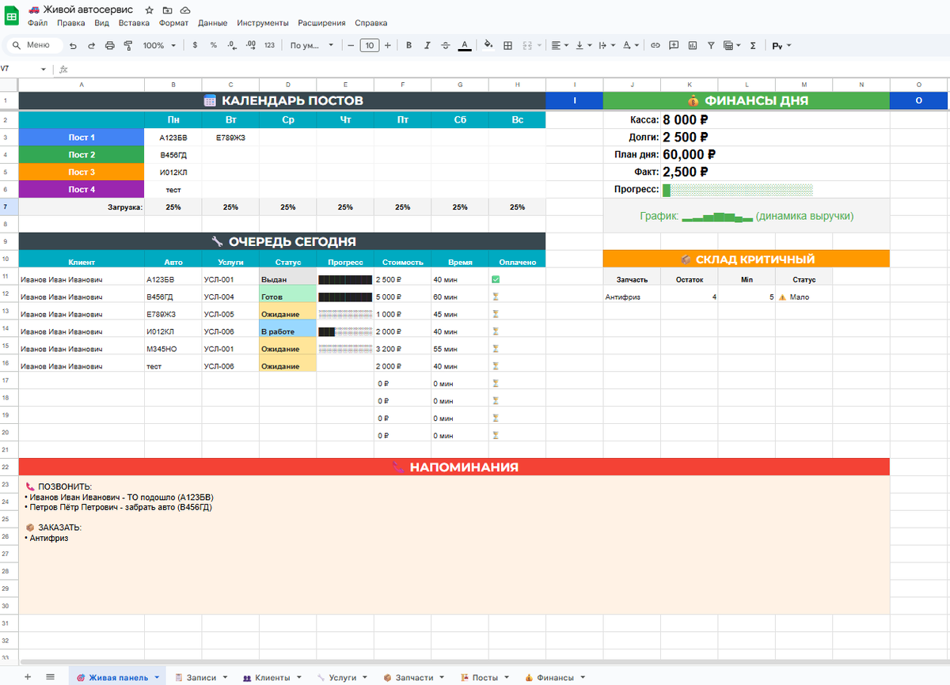Open the Меню search box

tap(33, 46)
